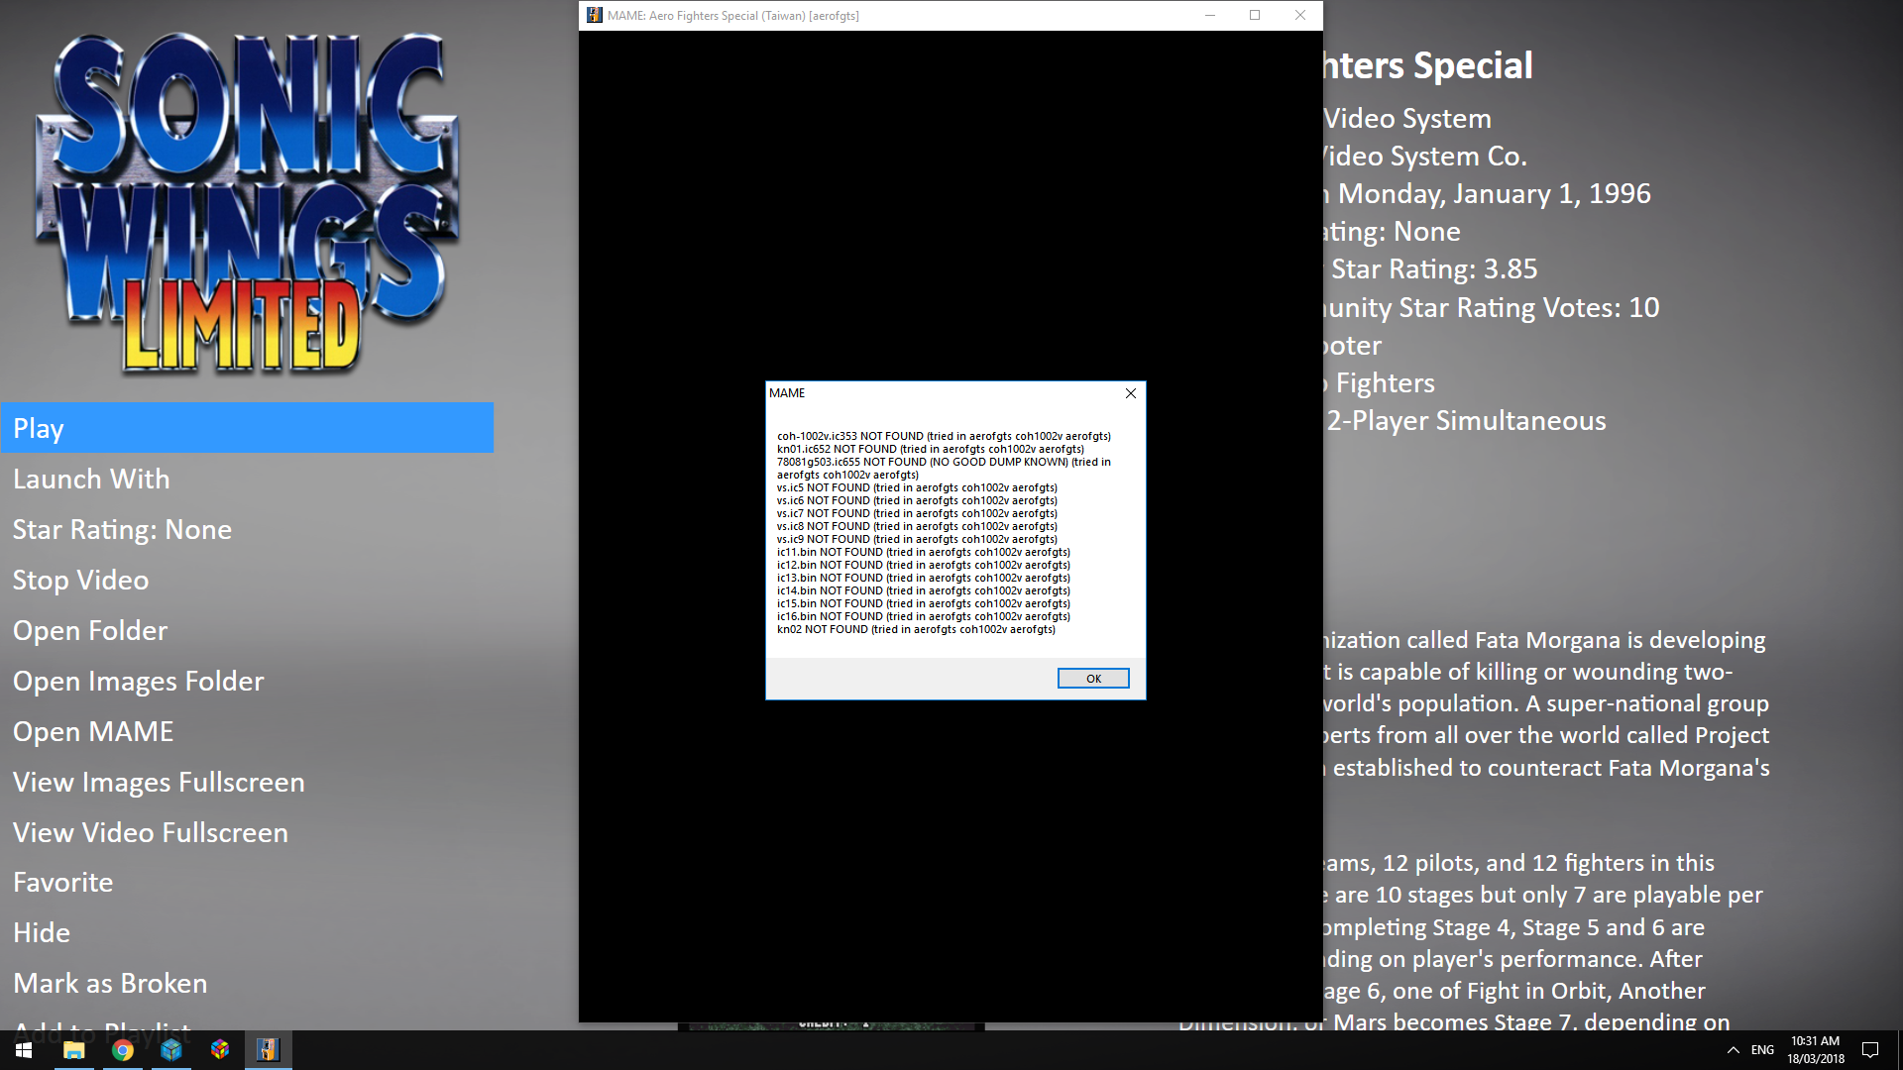
Task: Select Play in the game menu
Action: 248,428
